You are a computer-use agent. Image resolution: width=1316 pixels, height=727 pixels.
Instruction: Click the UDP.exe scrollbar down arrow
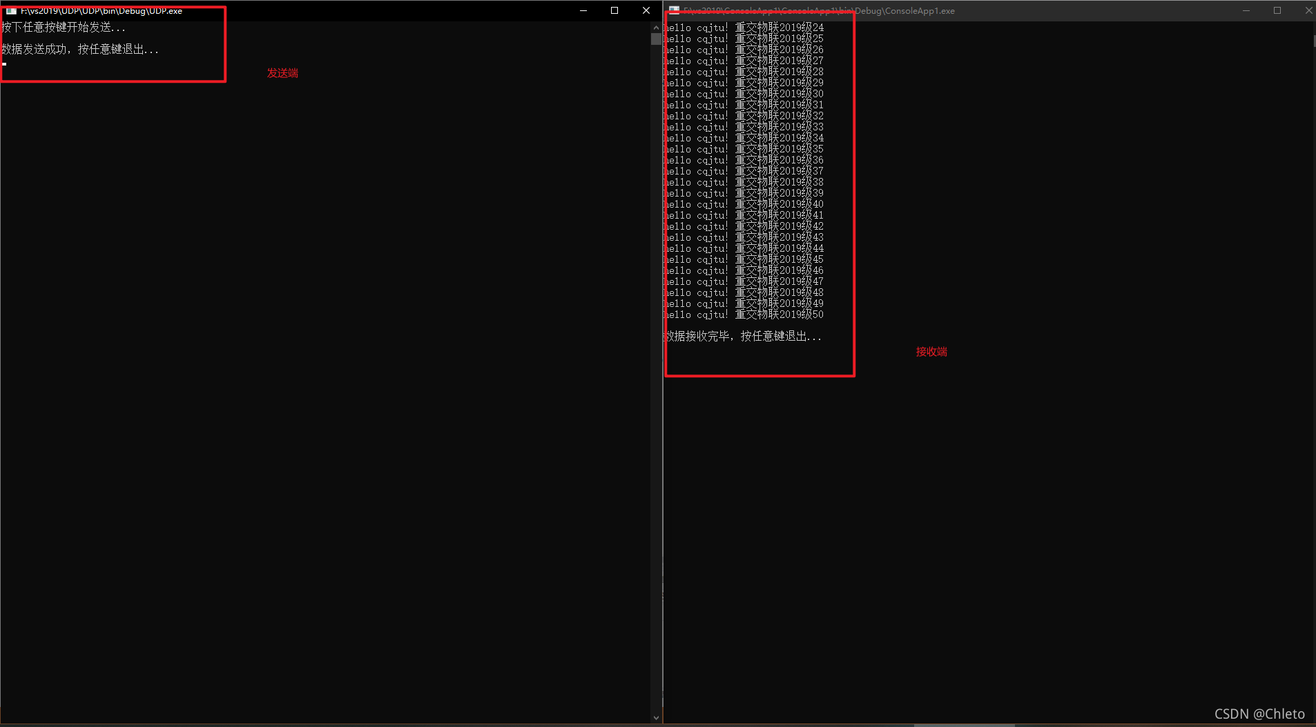pos(656,717)
